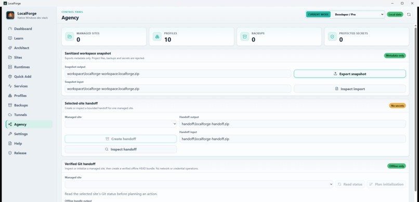
Task: Click the Sanitized workspace snapshot heading
Action: point(88,53)
